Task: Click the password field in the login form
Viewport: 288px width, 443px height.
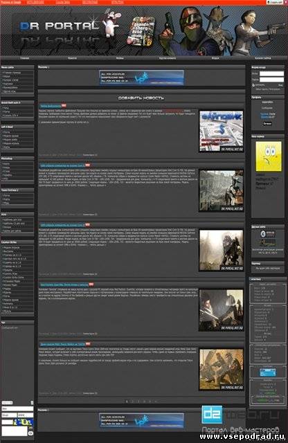Action: 271,80
